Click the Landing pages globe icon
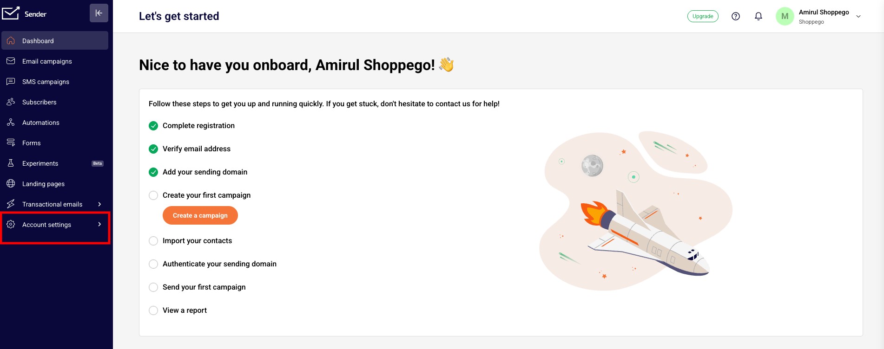The width and height of the screenshot is (884, 349). coord(11,183)
